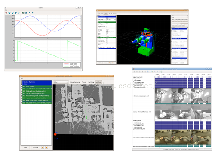The width and height of the screenshot is (215, 162).
Task: Open the Orbit camera type dropdown
Action: (x=61, y=82)
